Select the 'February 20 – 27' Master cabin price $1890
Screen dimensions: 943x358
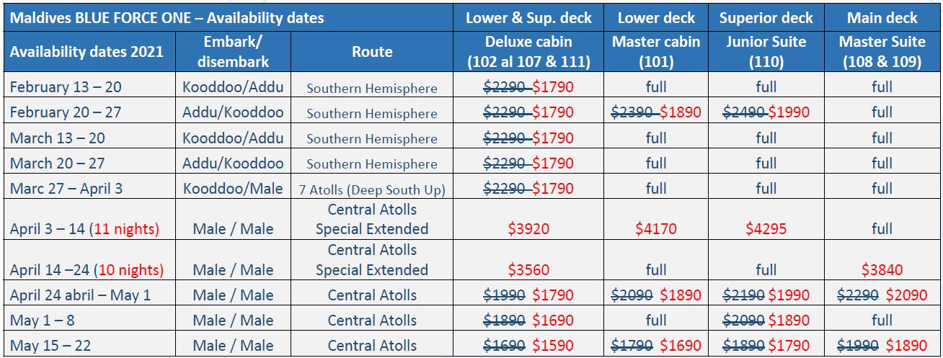coord(683,112)
